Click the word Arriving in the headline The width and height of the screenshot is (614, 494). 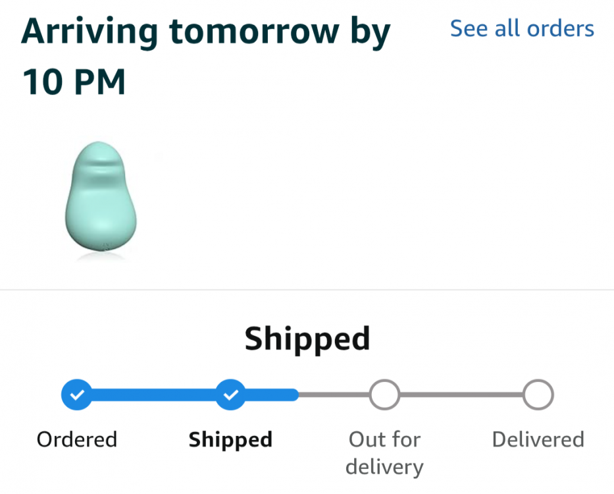(90, 32)
